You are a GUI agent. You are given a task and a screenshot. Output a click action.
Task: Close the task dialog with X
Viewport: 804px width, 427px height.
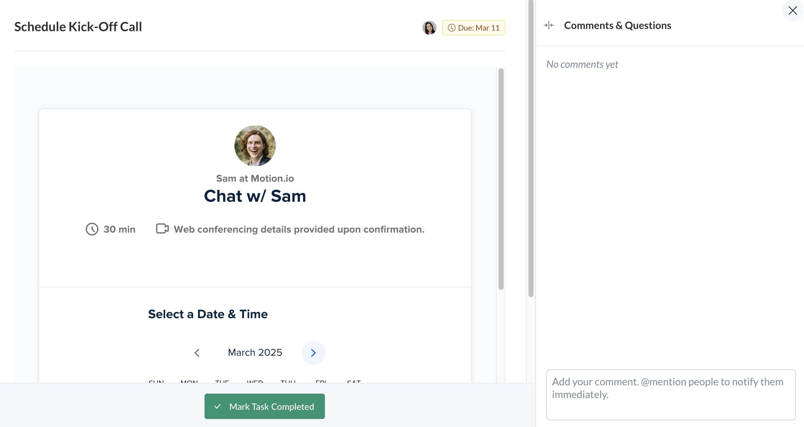coord(793,10)
